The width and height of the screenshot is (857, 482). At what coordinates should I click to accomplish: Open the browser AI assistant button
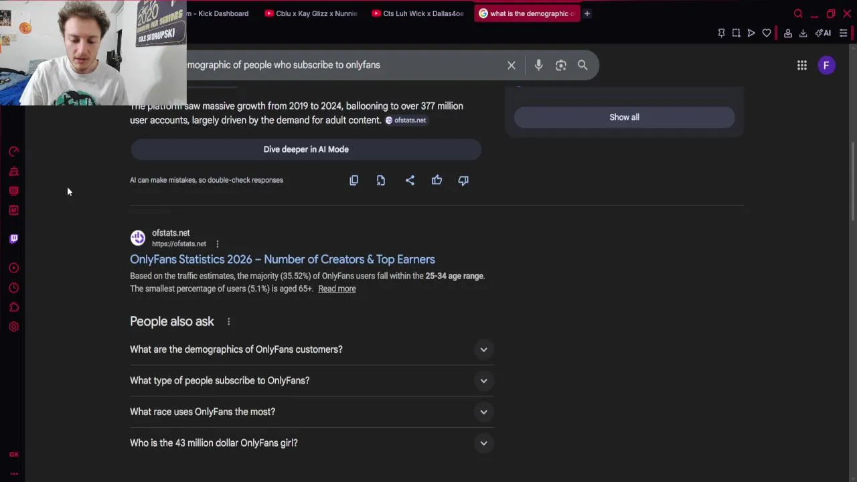click(823, 33)
